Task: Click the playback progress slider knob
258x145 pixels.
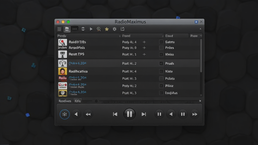Action: [96, 101]
